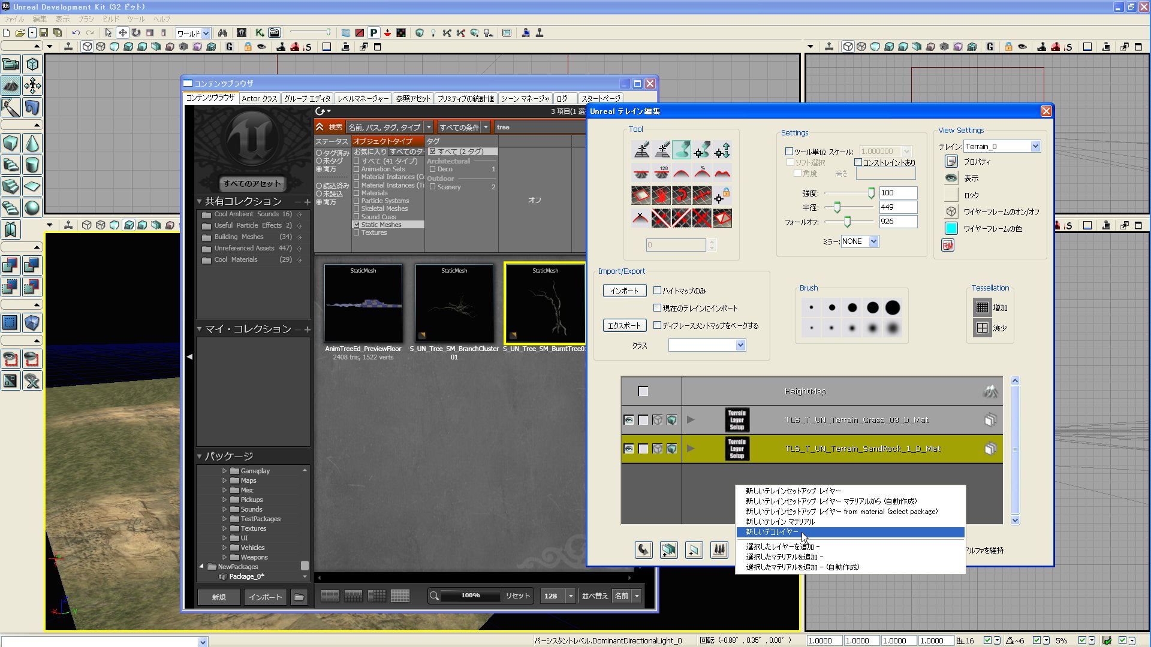Open the ミラー NONE dropdown
1151x647 pixels.
pos(873,241)
